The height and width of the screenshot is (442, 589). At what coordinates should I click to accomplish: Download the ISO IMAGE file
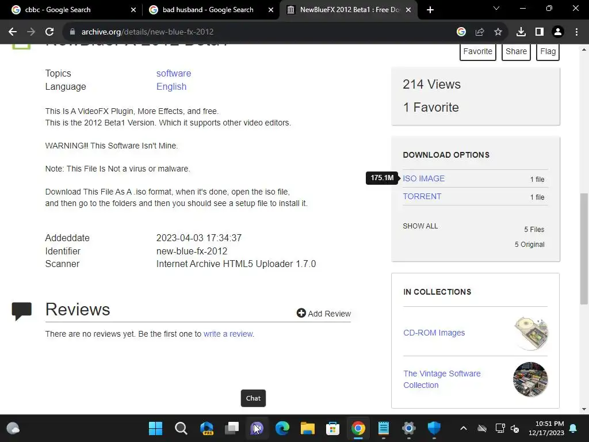tap(423, 178)
